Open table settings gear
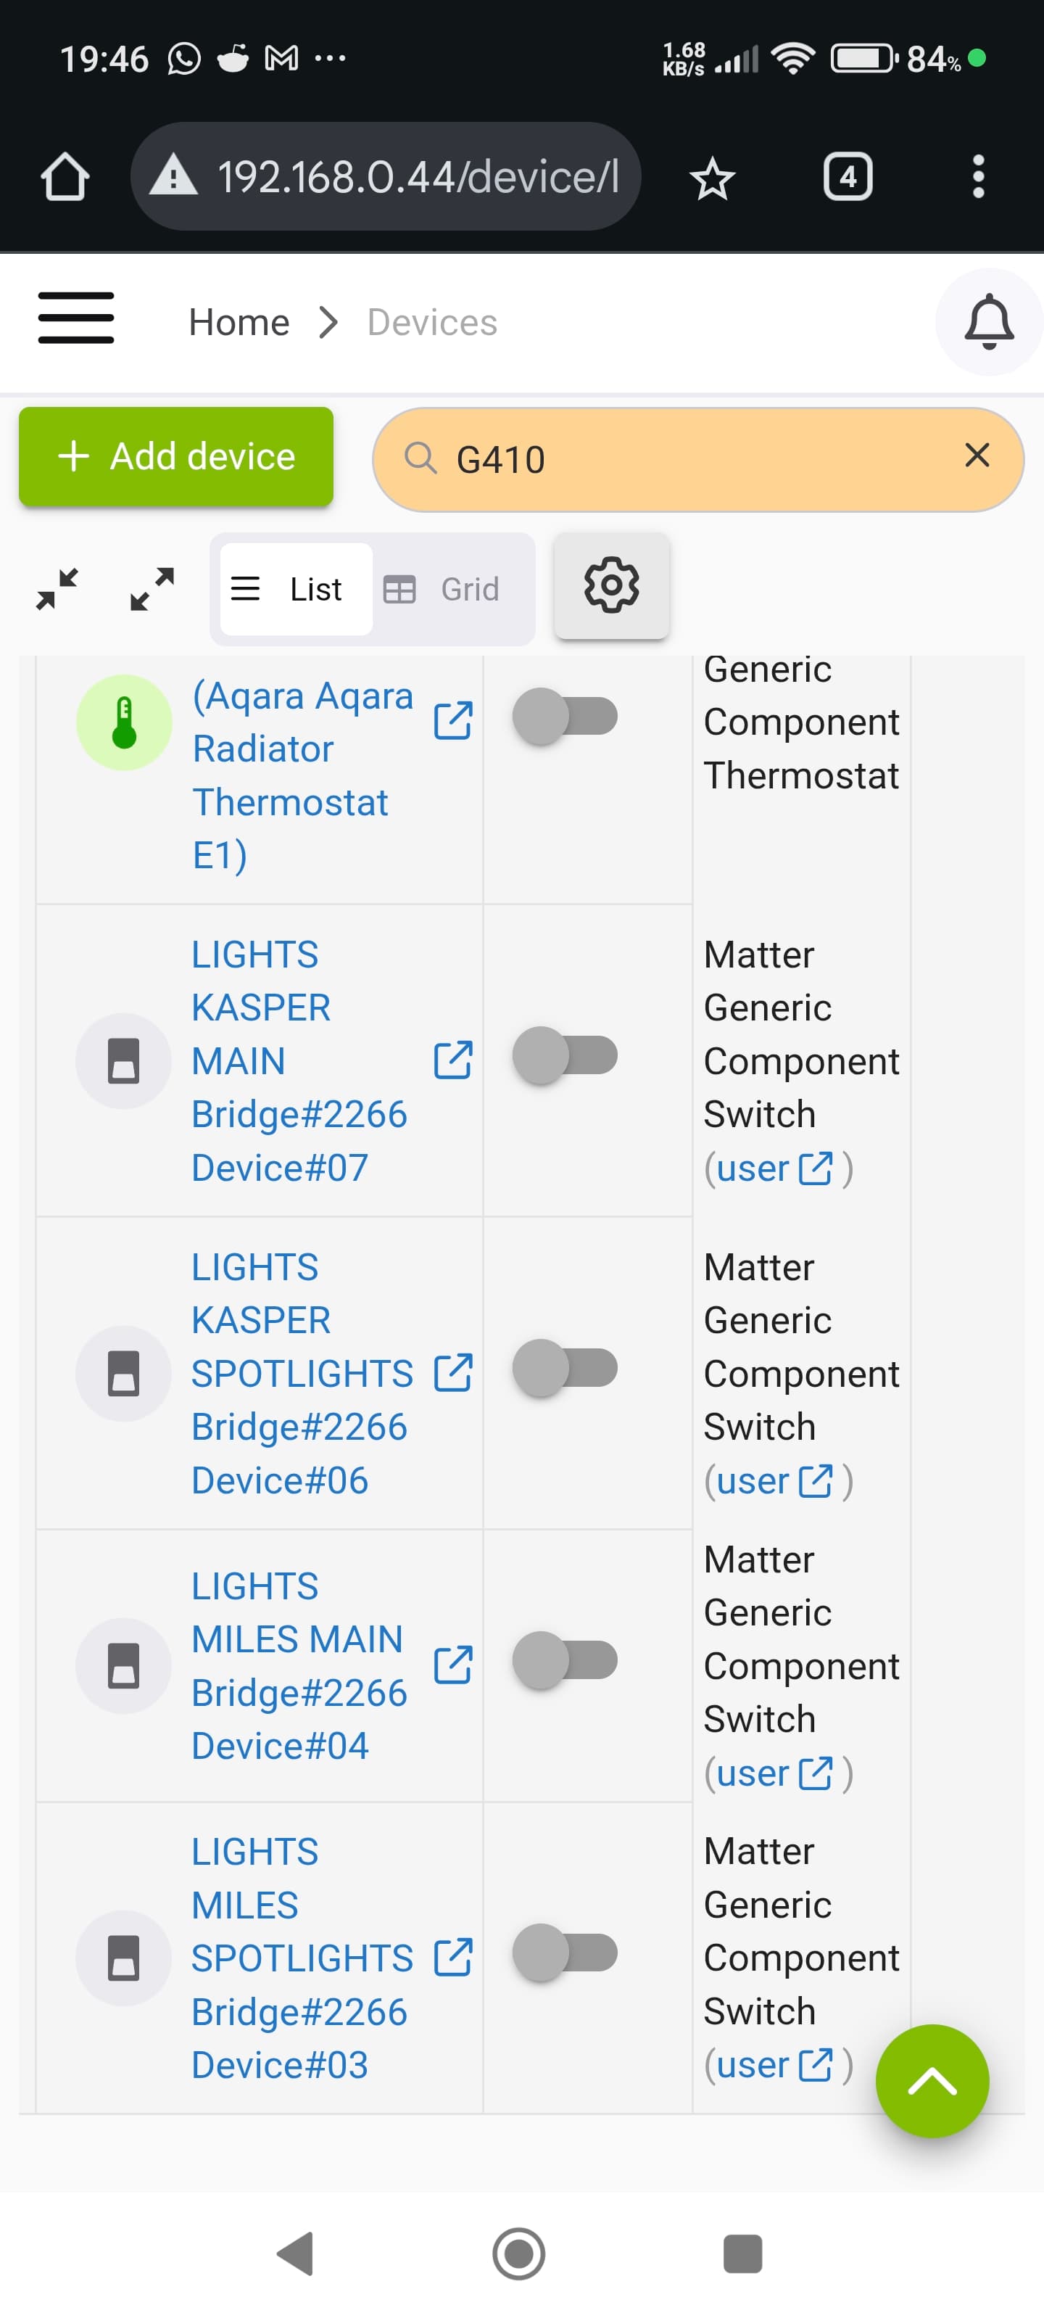Image resolution: width=1044 pixels, height=2321 pixels. click(610, 587)
